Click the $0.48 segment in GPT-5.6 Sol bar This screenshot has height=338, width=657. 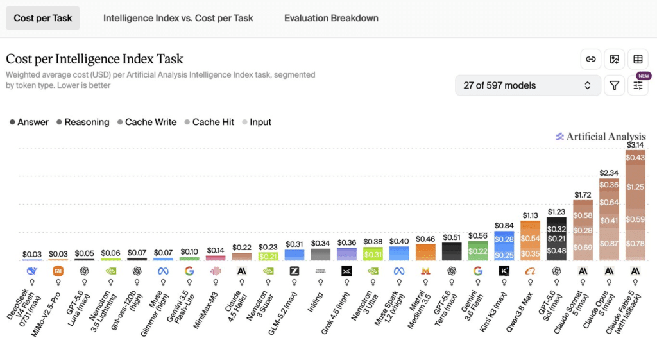click(556, 251)
